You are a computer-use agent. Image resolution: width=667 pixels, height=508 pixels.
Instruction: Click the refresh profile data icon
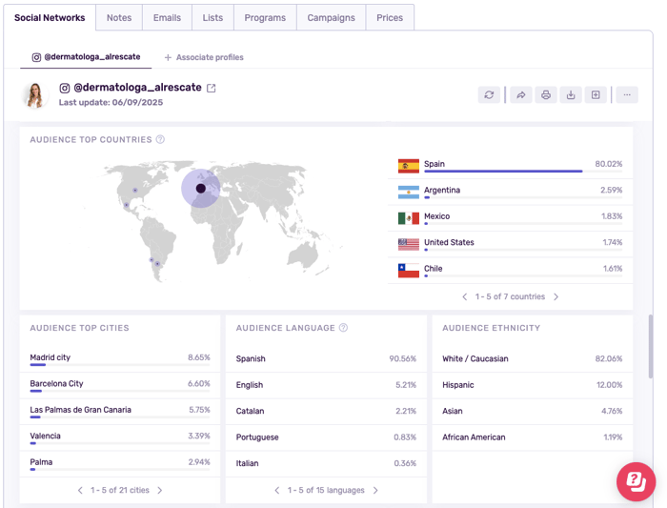[x=489, y=95]
